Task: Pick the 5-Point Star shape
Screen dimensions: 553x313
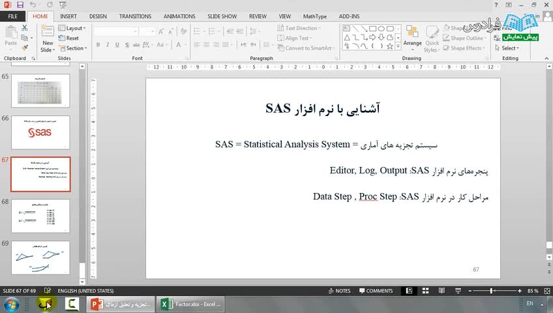Action: 390,46
